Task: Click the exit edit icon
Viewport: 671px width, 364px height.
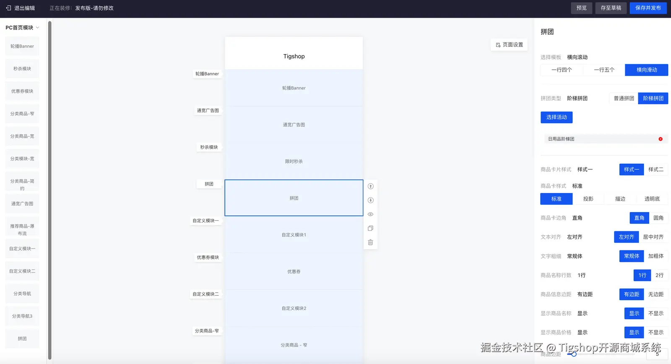Action: pyautogui.click(x=8, y=8)
